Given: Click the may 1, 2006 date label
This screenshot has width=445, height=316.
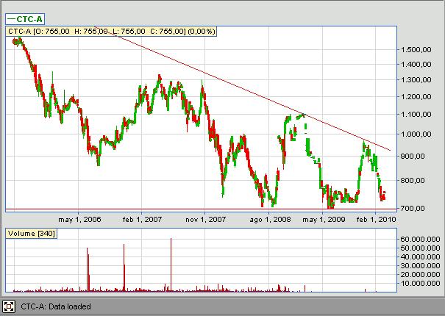Looking at the screenshot, I should click(x=79, y=219).
